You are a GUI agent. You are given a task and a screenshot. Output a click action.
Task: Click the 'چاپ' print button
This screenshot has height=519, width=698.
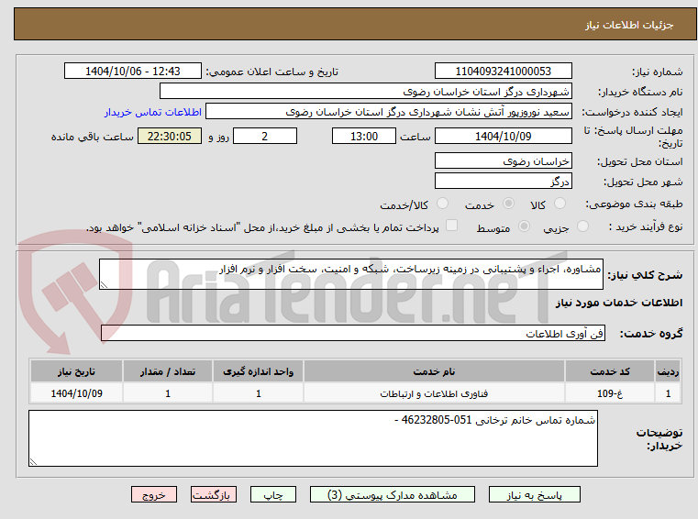273,494
